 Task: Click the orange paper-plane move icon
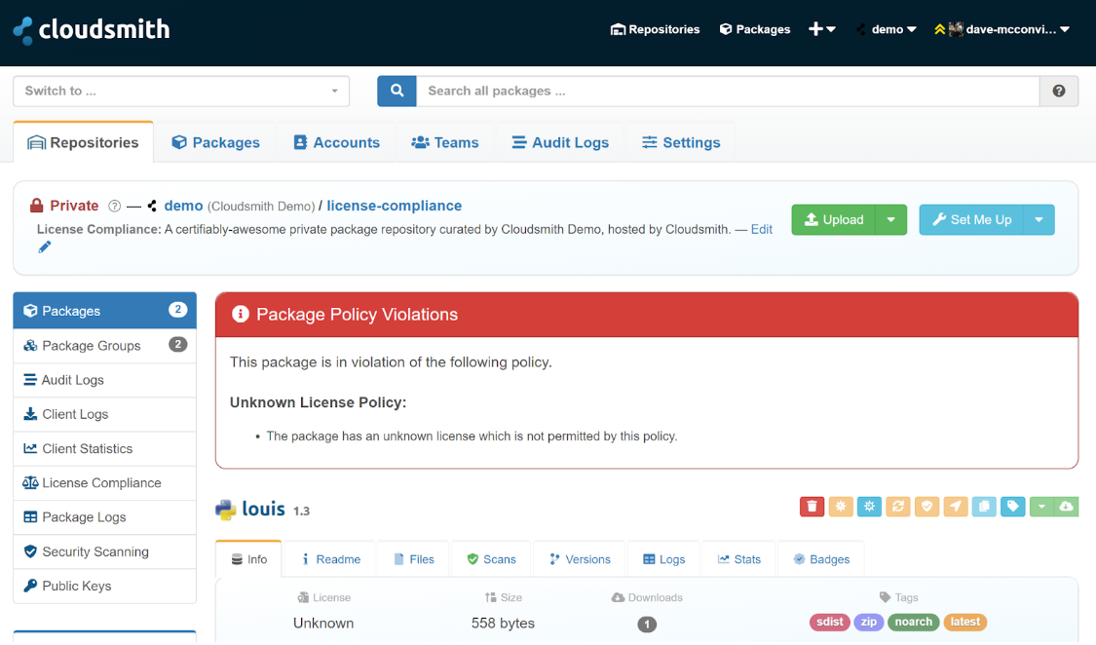955,507
